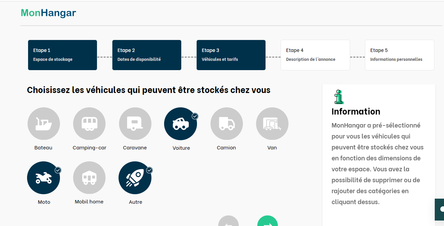The height and width of the screenshot is (226, 444).
Task: Click the "Van" label
Action: (272, 148)
